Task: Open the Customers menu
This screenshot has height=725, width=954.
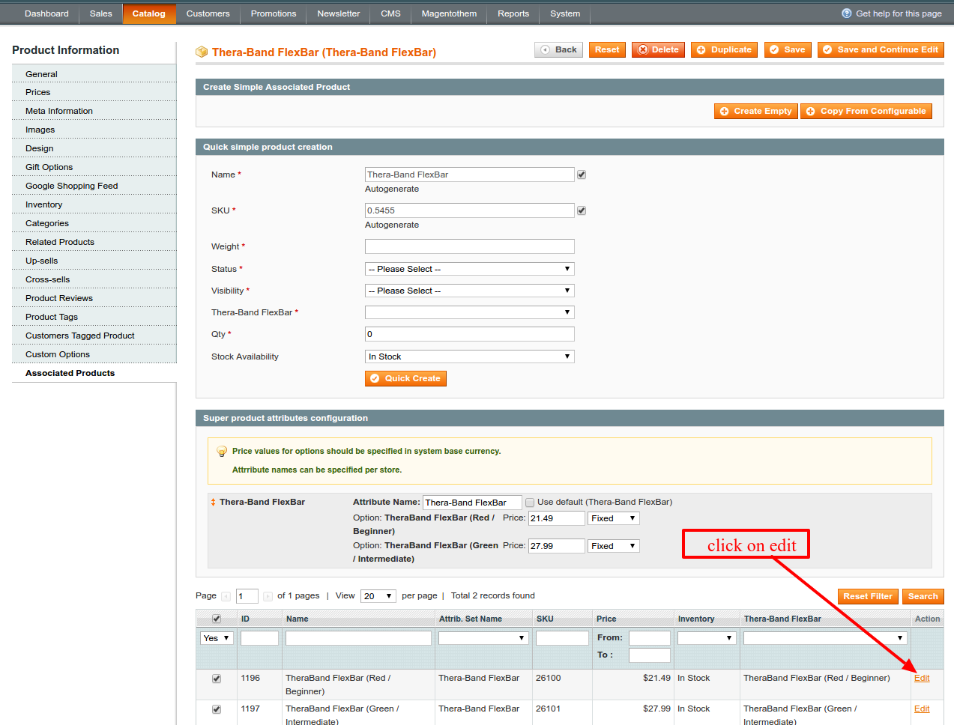Action: [208, 13]
